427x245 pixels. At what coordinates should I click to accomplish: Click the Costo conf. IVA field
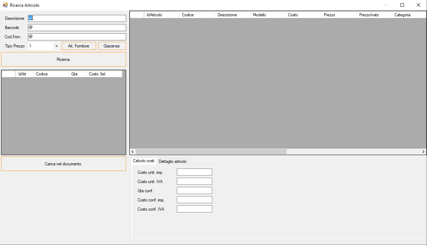194,209
